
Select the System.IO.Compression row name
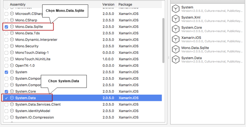coord(35,117)
